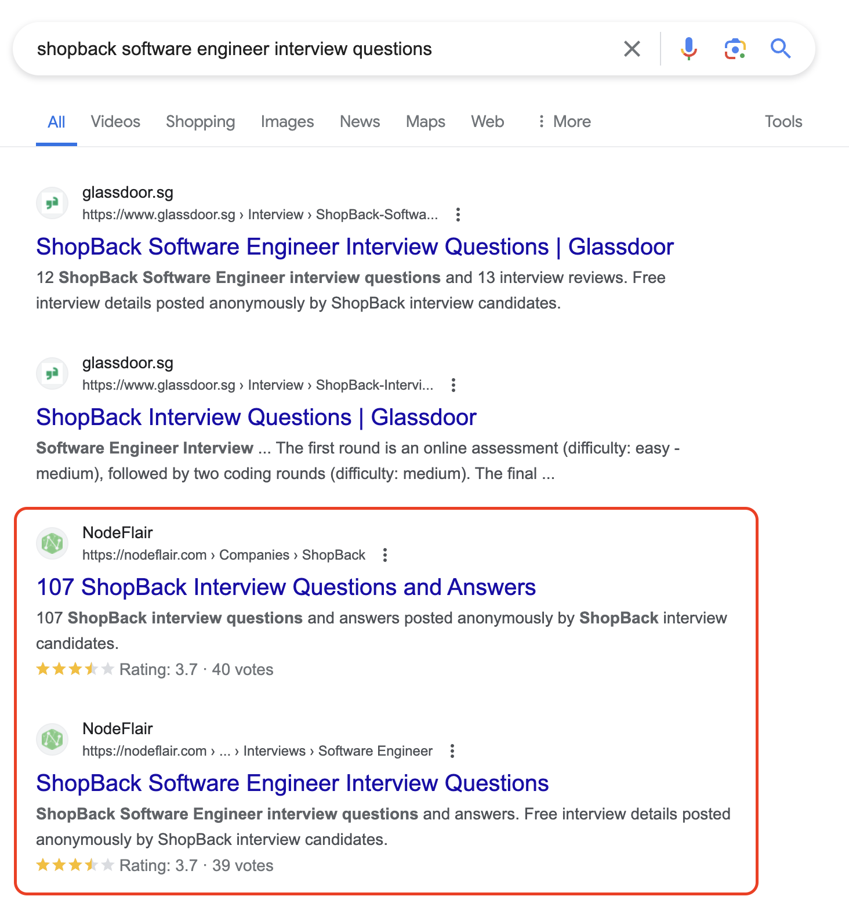The height and width of the screenshot is (907, 849).
Task: Switch to the Images tab
Action: (x=287, y=122)
